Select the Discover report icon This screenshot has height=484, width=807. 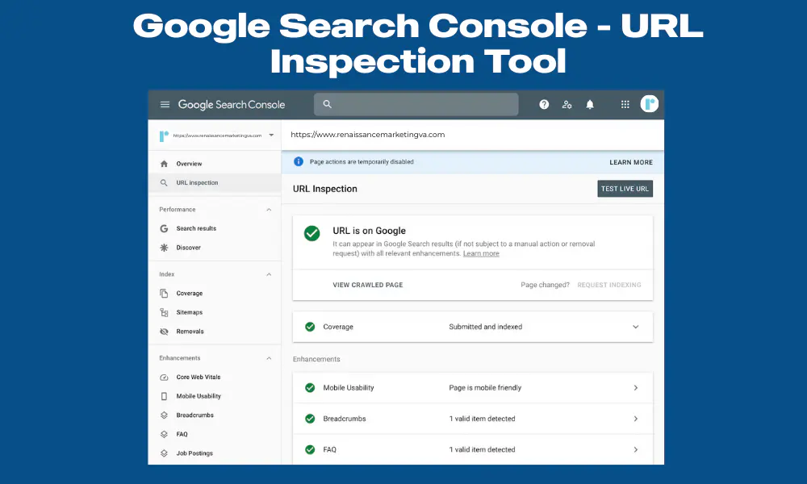tap(165, 248)
